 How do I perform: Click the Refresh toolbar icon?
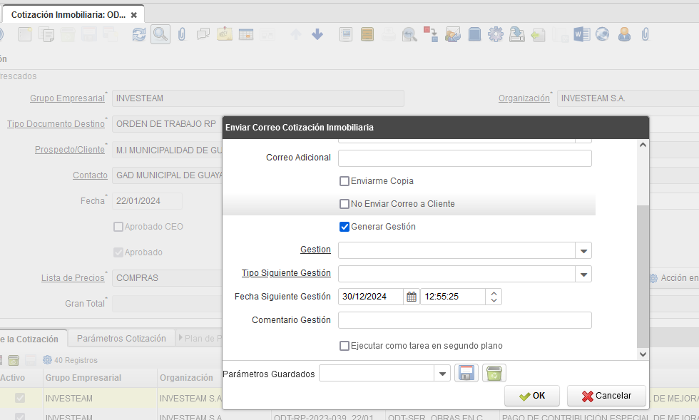coord(138,34)
